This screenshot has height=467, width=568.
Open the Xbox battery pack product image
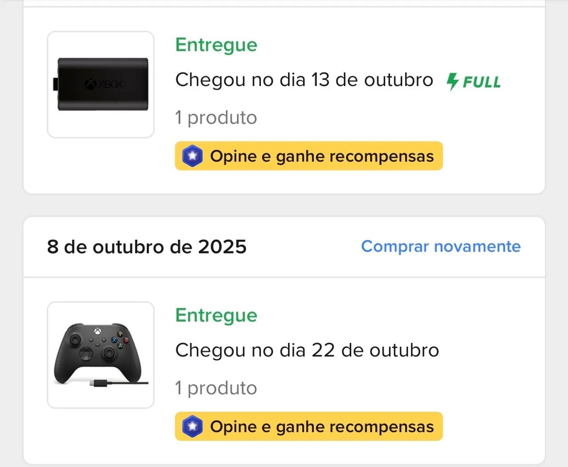pos(100,84)
